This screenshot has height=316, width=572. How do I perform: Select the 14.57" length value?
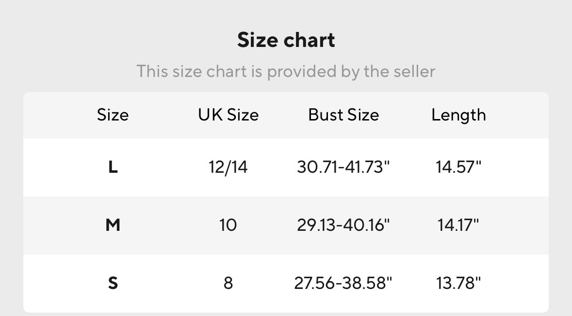click(x=458, y=167)
